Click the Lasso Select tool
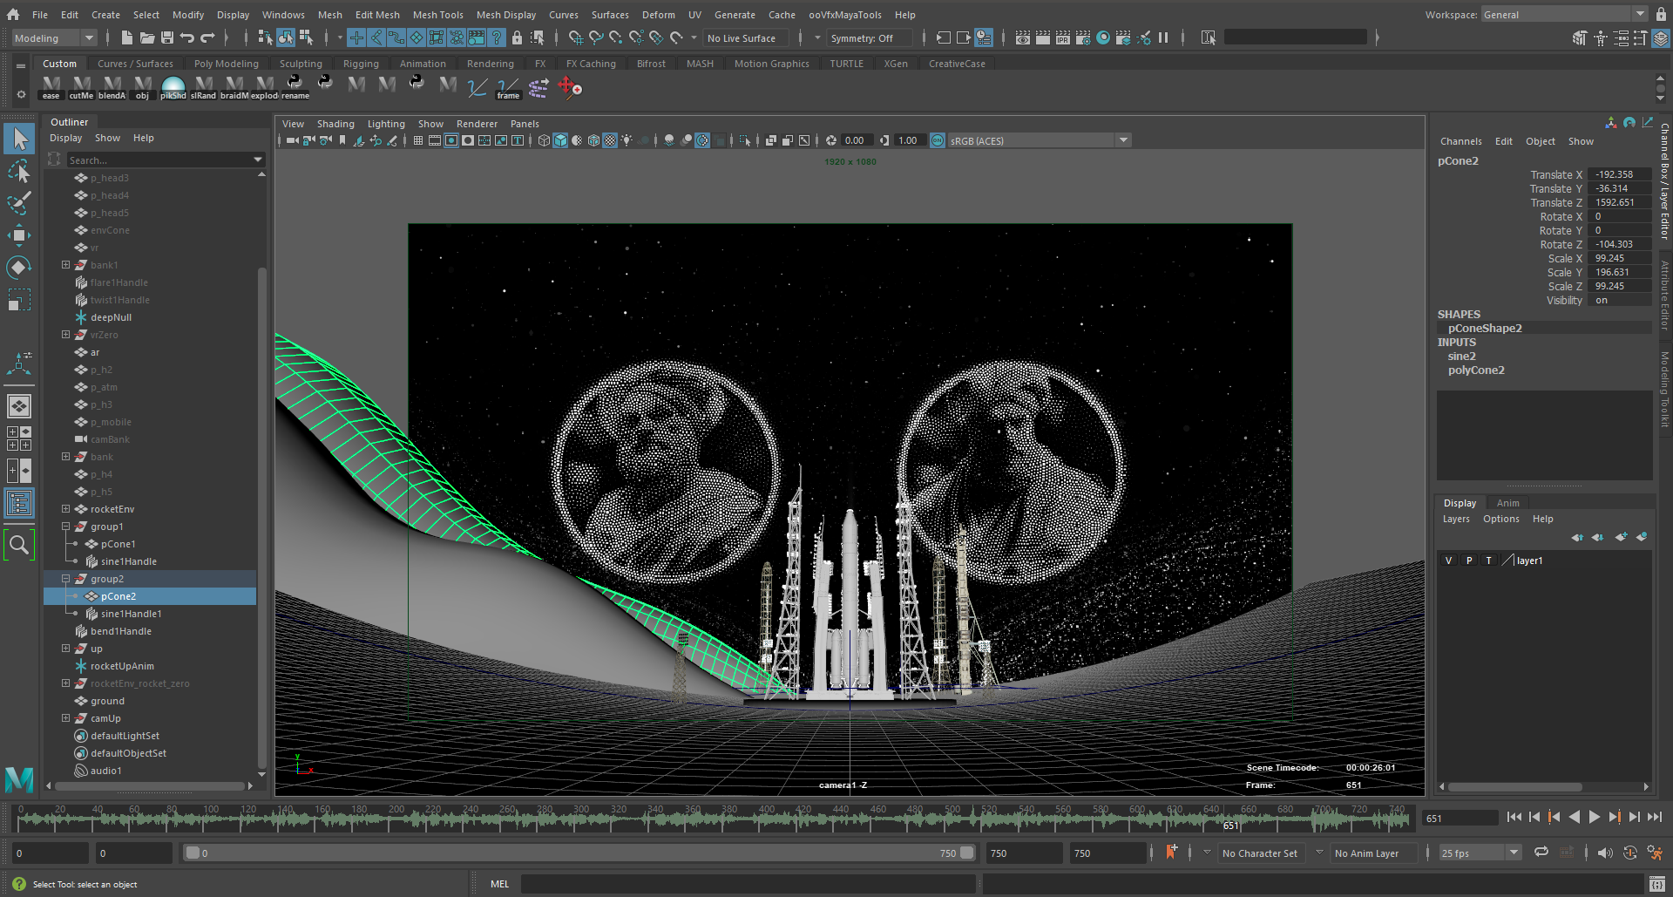This screenshot has height=897, width=1673. click(19, 171)
